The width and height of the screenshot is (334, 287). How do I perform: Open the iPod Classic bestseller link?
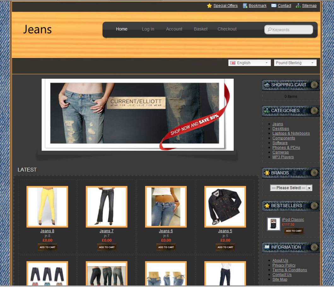click(x=293, y=220)
